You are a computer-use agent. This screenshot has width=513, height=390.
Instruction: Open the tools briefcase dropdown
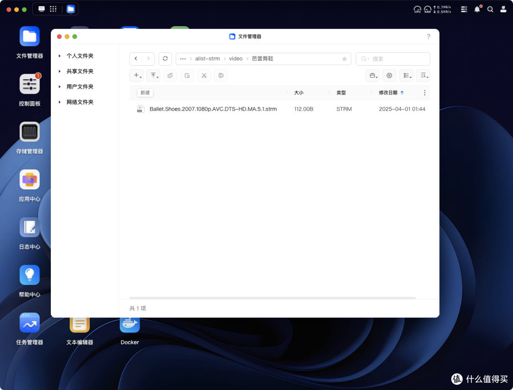click(373, 76)
